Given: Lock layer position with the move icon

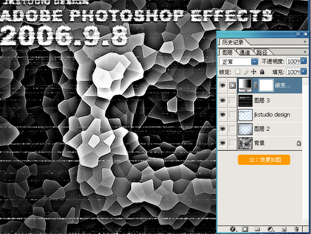Looking at the screenshot, I should [254, 72].
